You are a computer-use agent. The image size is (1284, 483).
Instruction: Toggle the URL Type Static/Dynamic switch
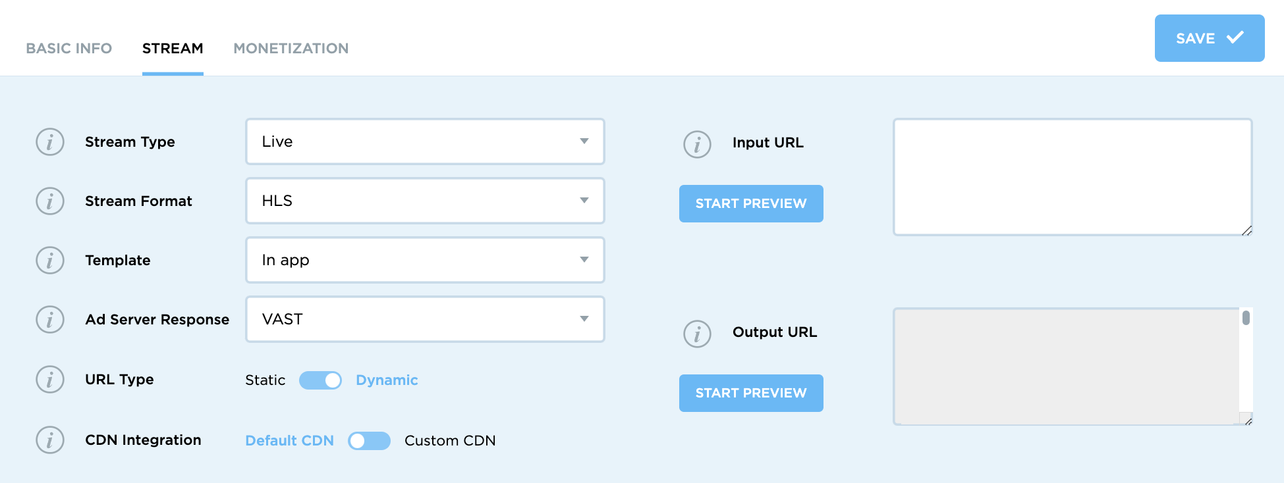pos(320,380)
